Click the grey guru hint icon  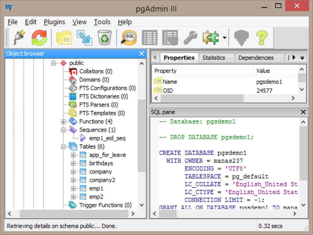click(241, 38)
